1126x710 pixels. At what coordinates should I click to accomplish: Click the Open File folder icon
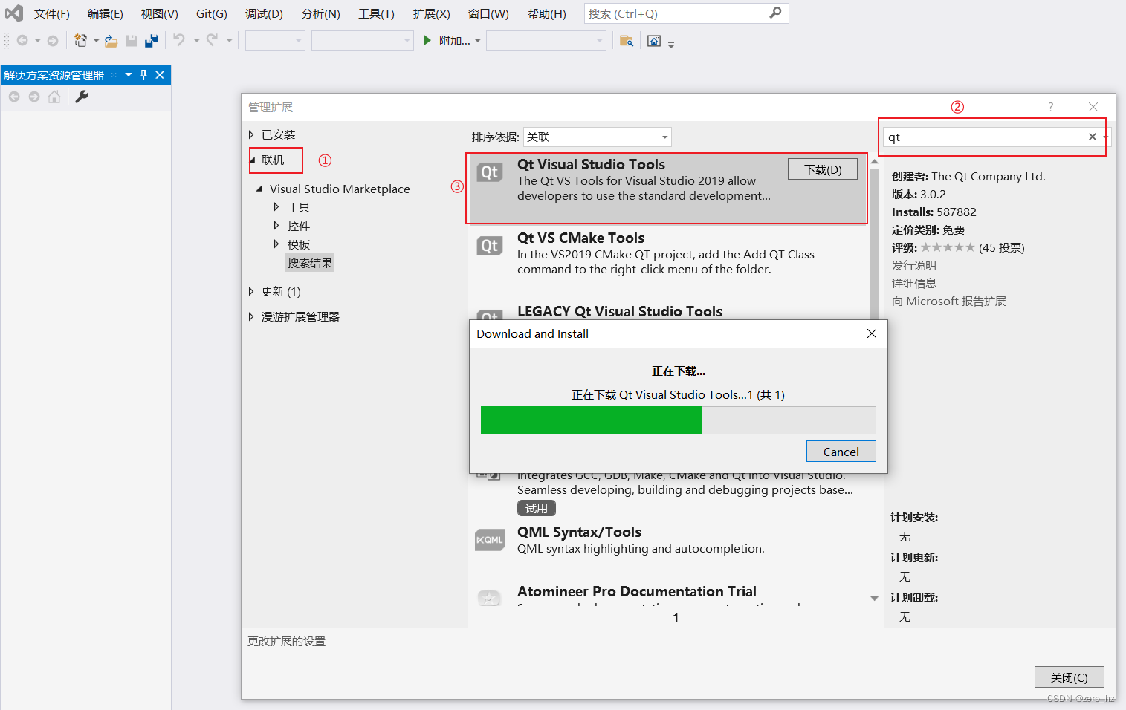click(111, 40)
